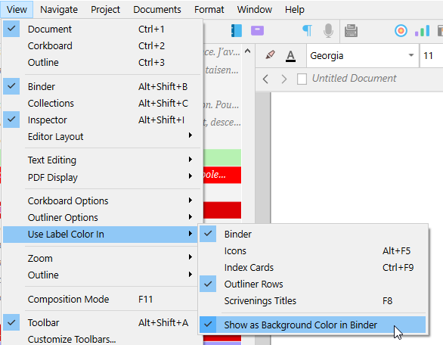Click the purple index card toolbar icon
The height and width of the screenshot is (345, 443).
tap(257, 30)
